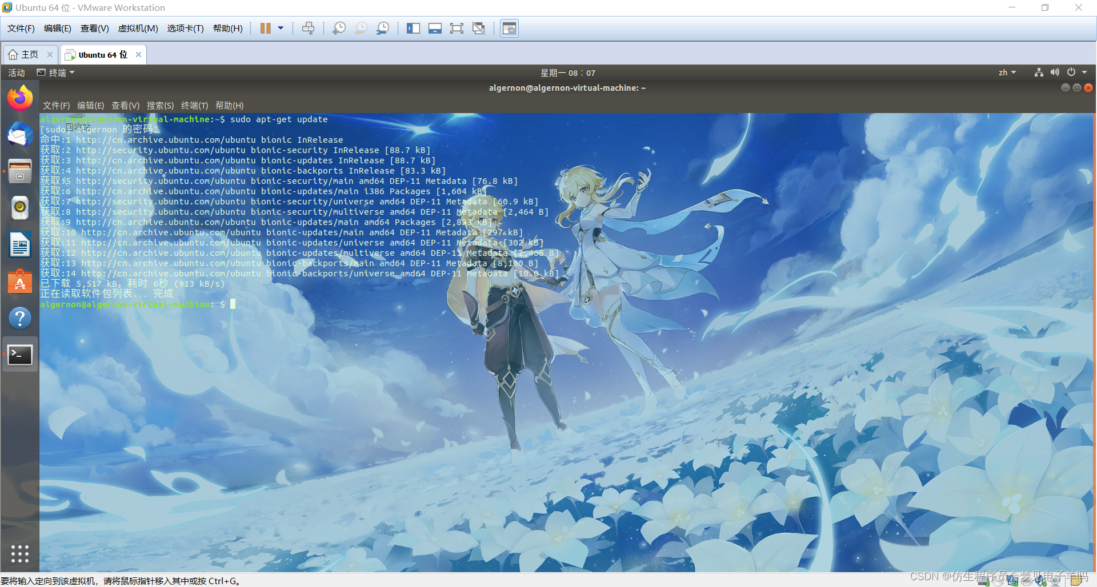Viewport: 1097px width, 587px height.
Task: Toggle the VMware library sidebar
Action: 413,29
